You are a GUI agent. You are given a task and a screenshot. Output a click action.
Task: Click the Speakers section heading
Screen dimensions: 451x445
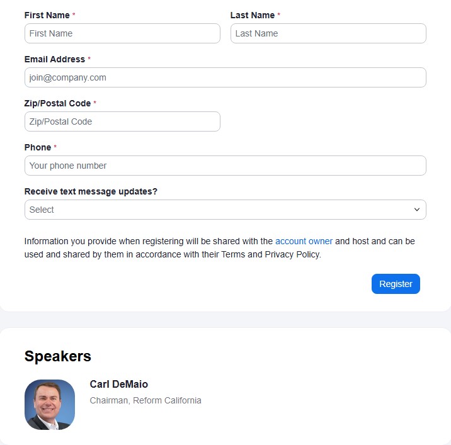coord(58,356)
